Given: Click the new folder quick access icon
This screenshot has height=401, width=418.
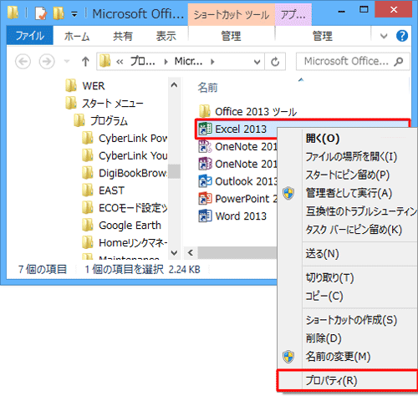Looking at the screenshot, I should coord(59,13).
